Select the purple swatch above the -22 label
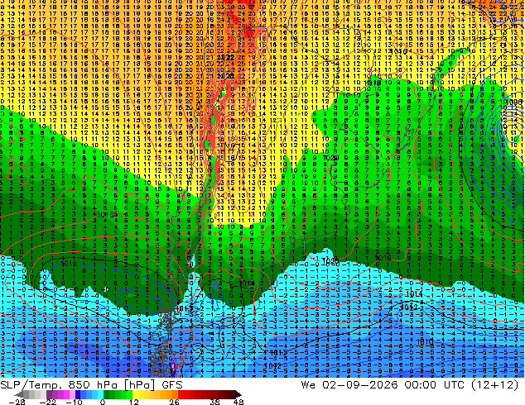The image size is (525, 405). coord(49,394)
